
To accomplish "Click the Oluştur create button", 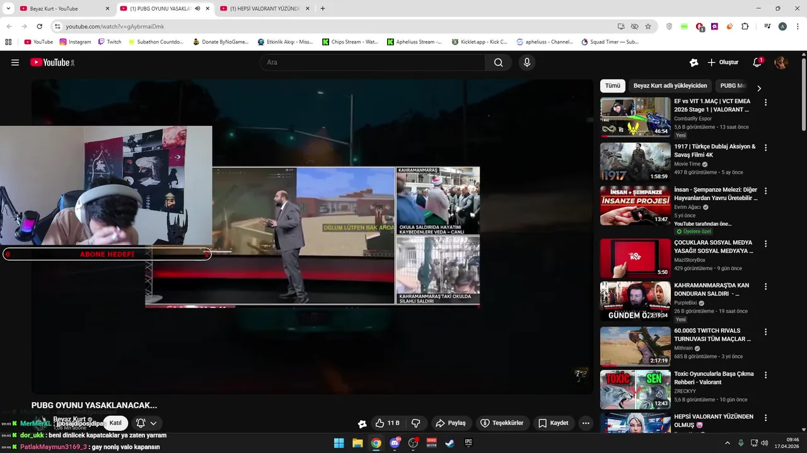I will click(723, 62).
